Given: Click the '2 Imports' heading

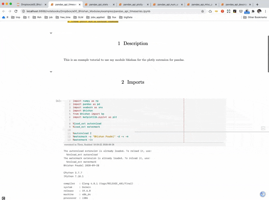Looking at the screenshot, I should click(x=133, y=82).
